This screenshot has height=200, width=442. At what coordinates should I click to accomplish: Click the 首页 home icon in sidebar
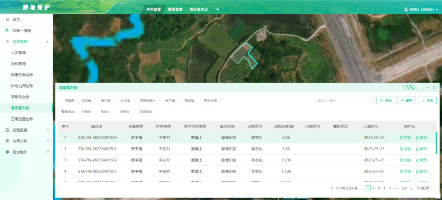[x=7, y=20]
